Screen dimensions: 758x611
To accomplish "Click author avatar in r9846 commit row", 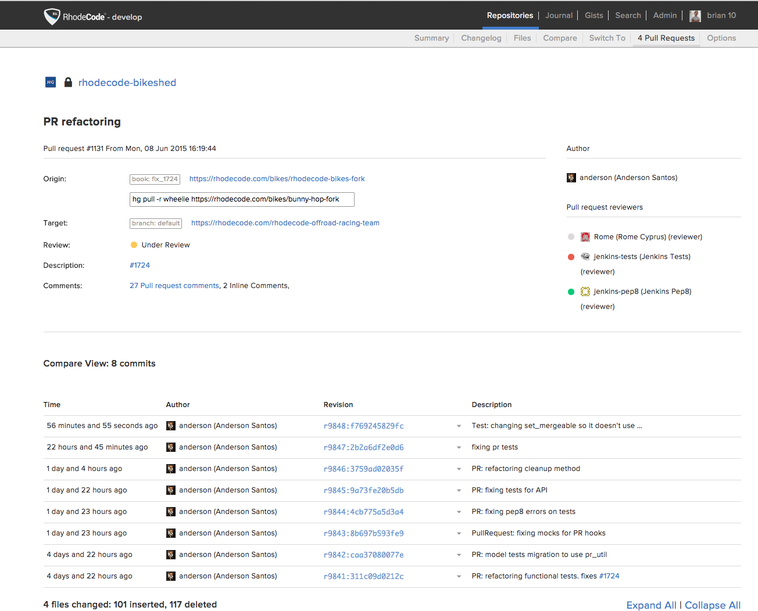I will 171,469.
